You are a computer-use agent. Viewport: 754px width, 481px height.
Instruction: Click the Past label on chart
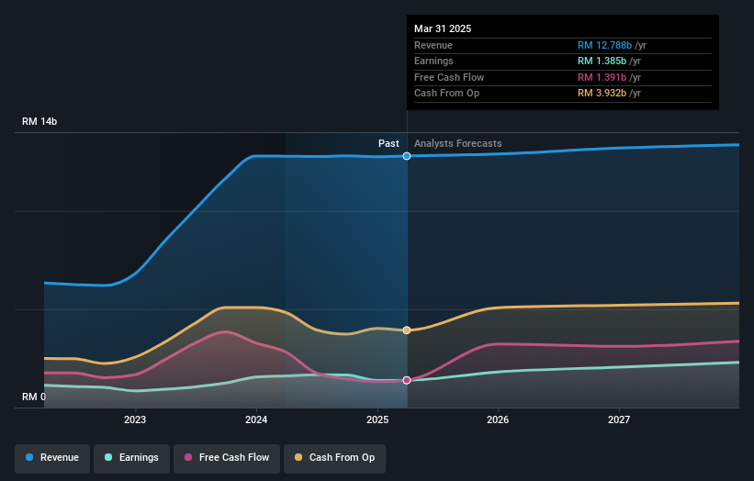[x=388, y=144]
